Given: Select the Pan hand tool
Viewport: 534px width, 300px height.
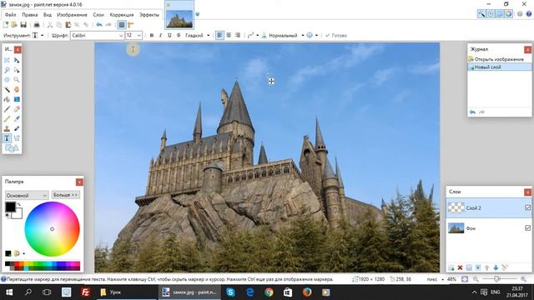Looking at the screenshot, I should coord(17,89).
